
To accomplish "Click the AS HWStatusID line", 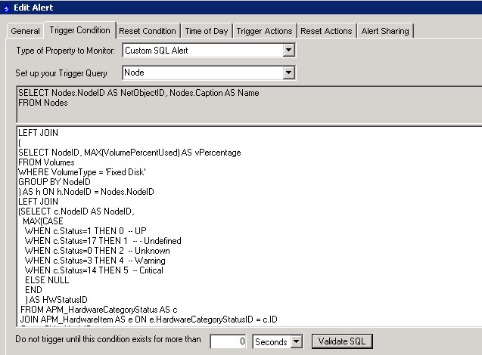I will 56,300.
